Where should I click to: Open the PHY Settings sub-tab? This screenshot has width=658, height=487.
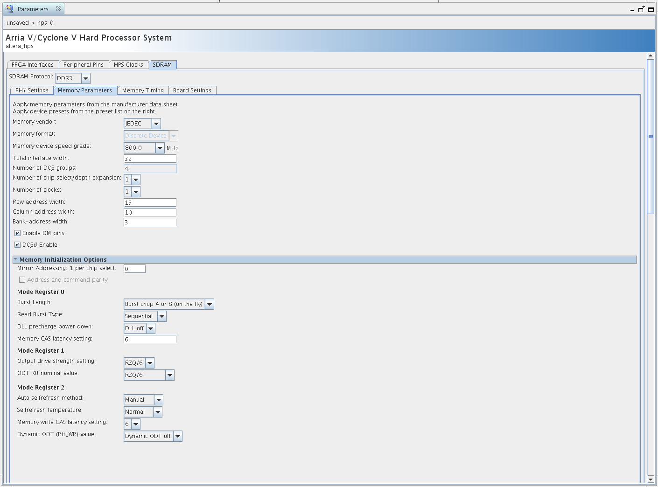click(32, 90)
